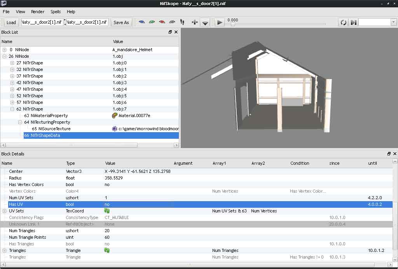Viewport: 398px width, 269px height.
Task: Click the Load button
Action: [x=11, y=22]
